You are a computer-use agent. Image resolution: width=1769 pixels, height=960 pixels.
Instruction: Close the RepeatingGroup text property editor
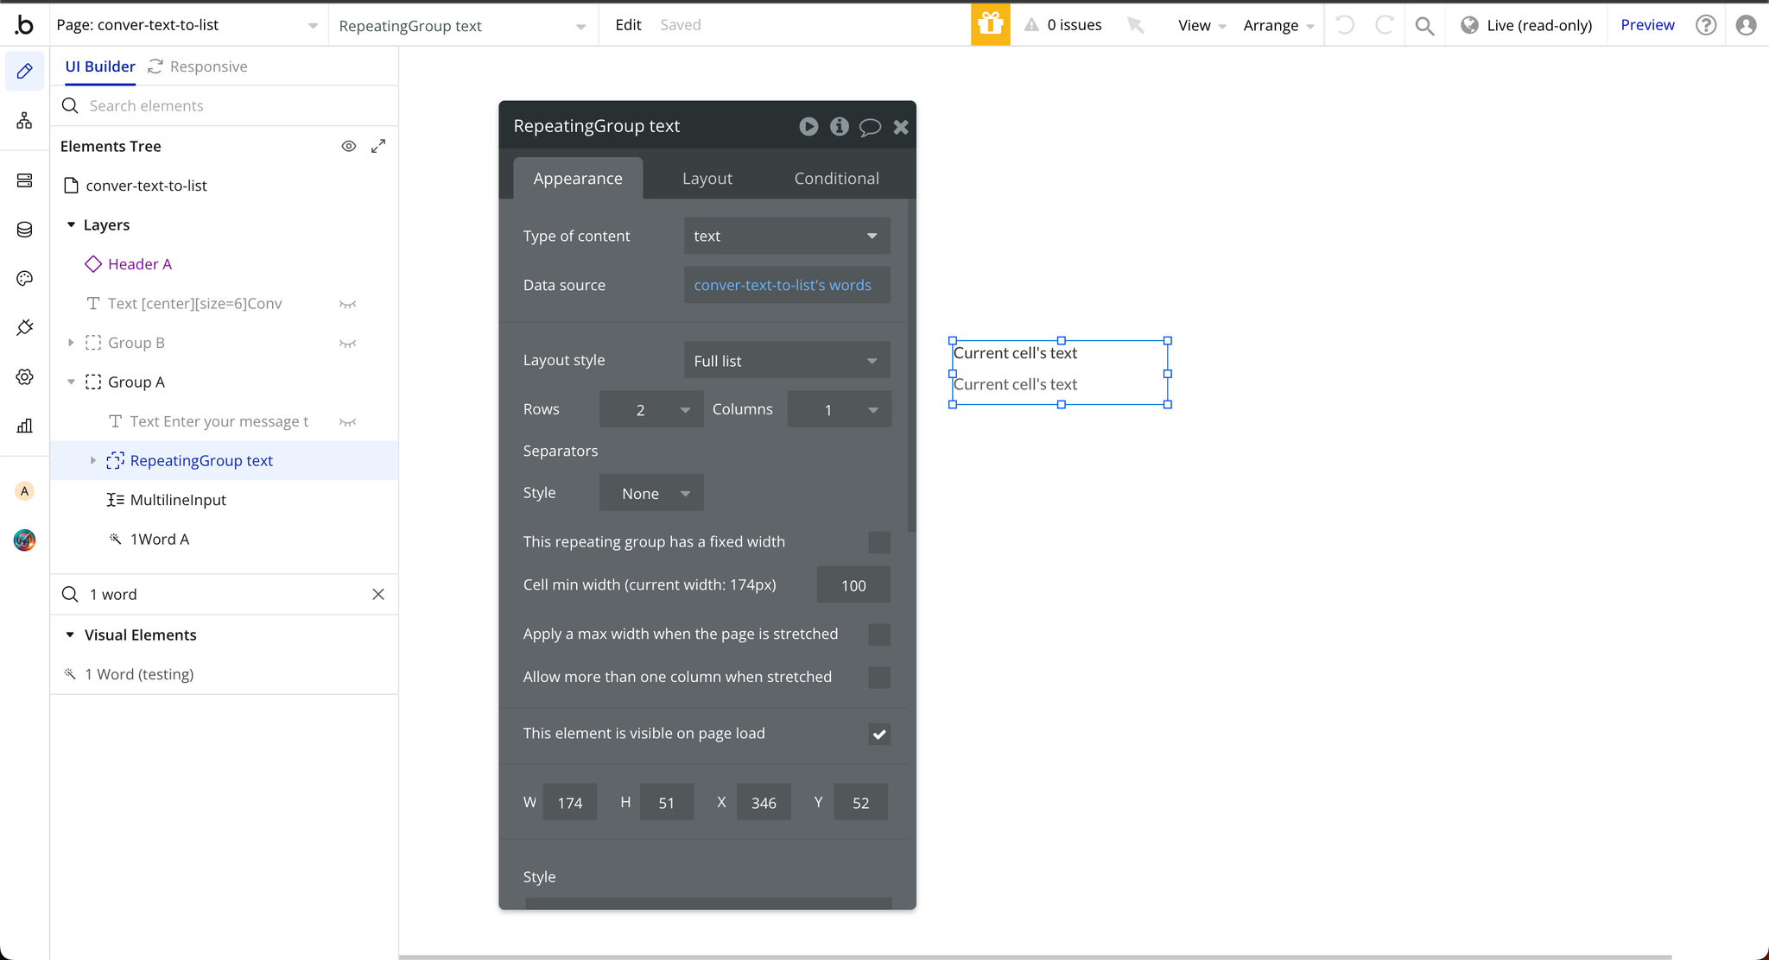(x=901, y=127)
